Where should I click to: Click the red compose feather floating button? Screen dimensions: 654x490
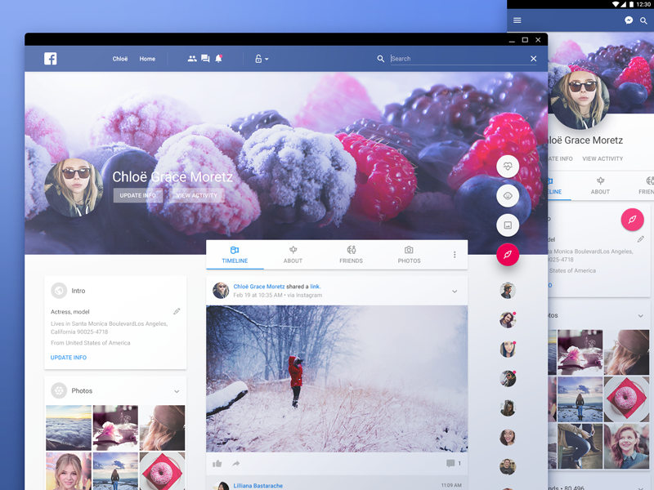[x=508, y=255]
